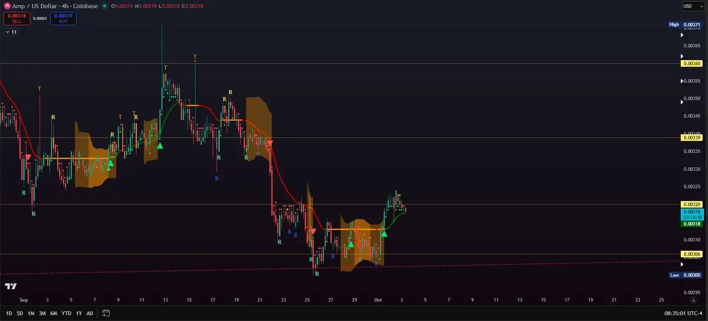708x321 pixels.
Task: Click the blue B marker below the Sep 17 candle
Action: pos(217,178)
